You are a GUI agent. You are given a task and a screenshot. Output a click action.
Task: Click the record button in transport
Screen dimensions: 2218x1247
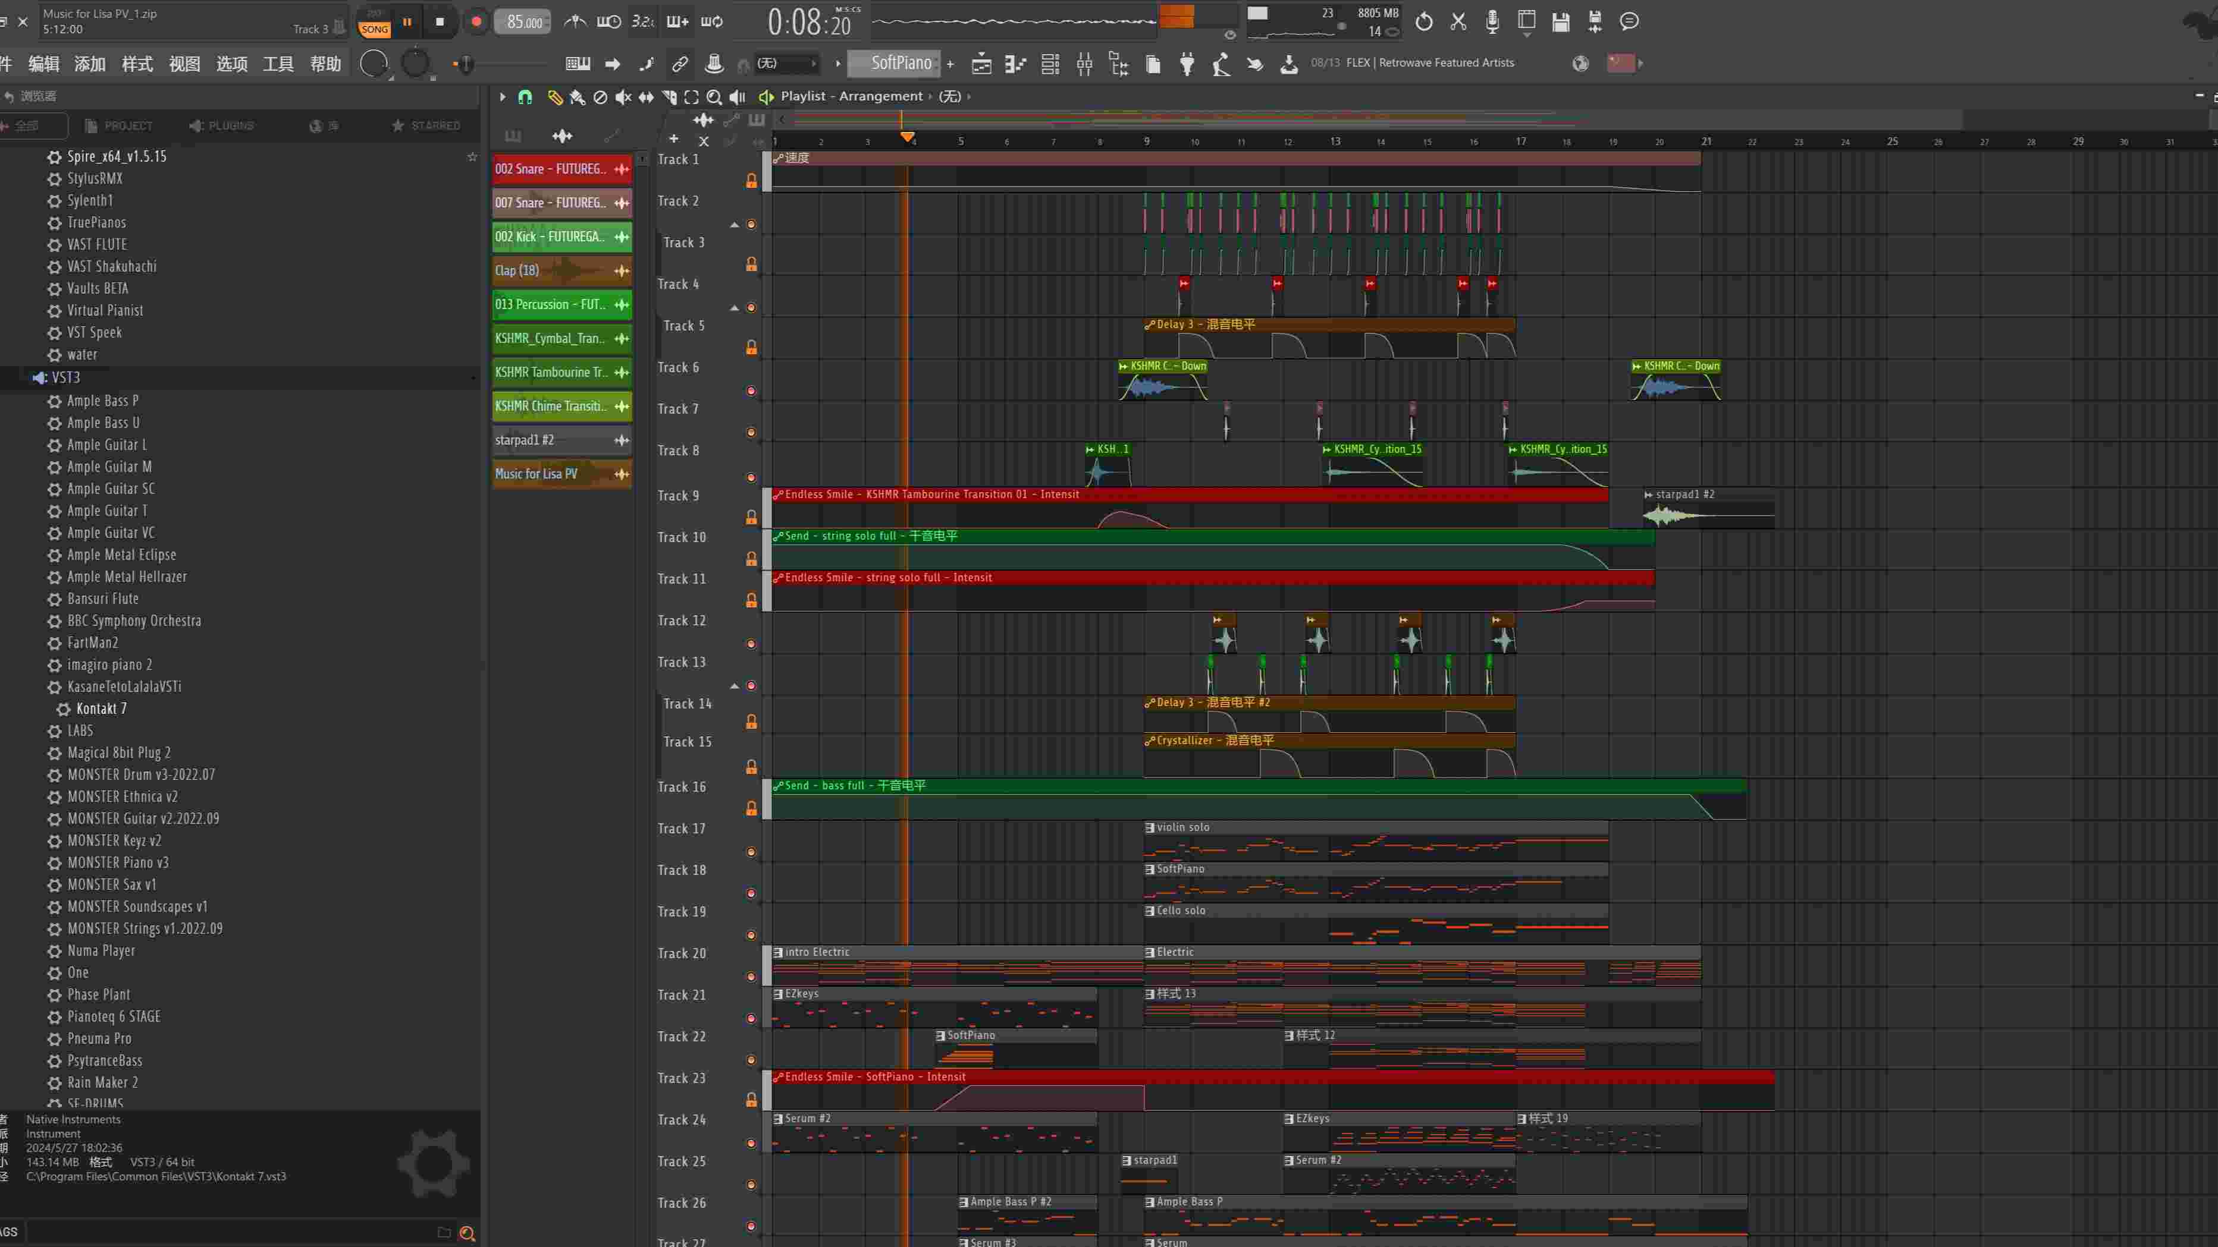coord(475,23)
